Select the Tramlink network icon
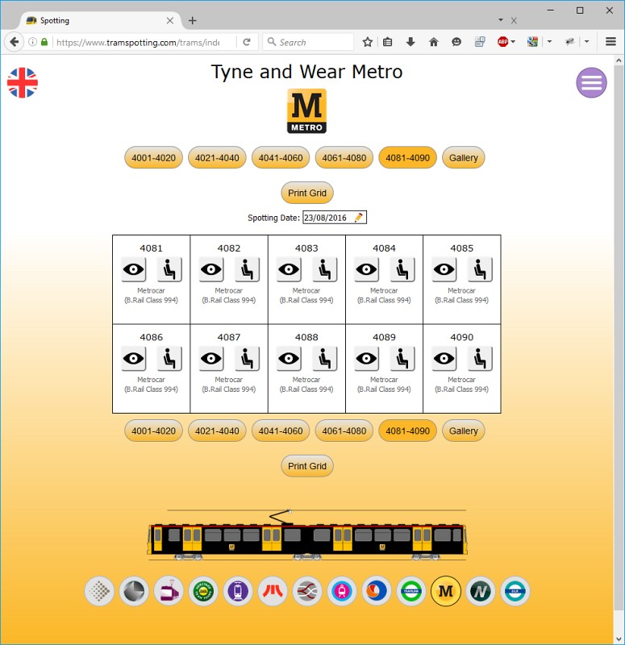The height and width of the screenshot is (645, 625). (x=411, y=591)
